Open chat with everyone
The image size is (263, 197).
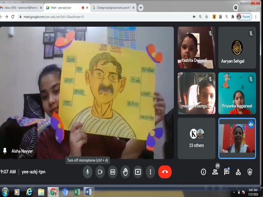pyautogui.click(x=227, y=172)
